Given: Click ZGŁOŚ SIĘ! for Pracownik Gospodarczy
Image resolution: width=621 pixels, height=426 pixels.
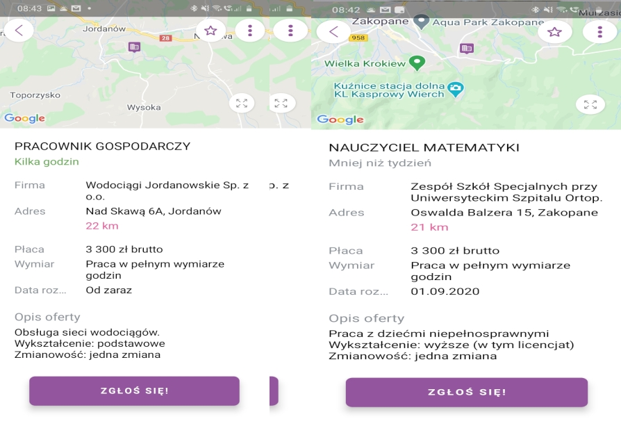Looking at the screenshot, I should [134, 391].
